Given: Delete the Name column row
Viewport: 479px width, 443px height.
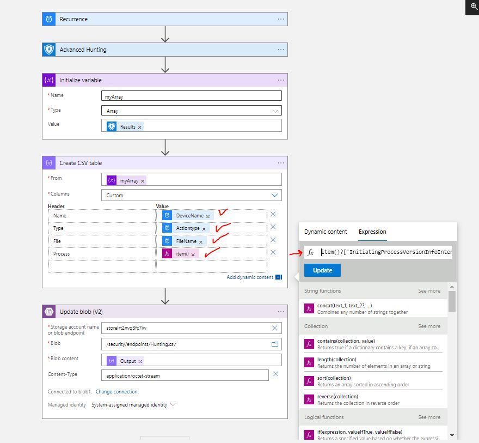Looking at the screenshot, I should [x=273, y=214].
